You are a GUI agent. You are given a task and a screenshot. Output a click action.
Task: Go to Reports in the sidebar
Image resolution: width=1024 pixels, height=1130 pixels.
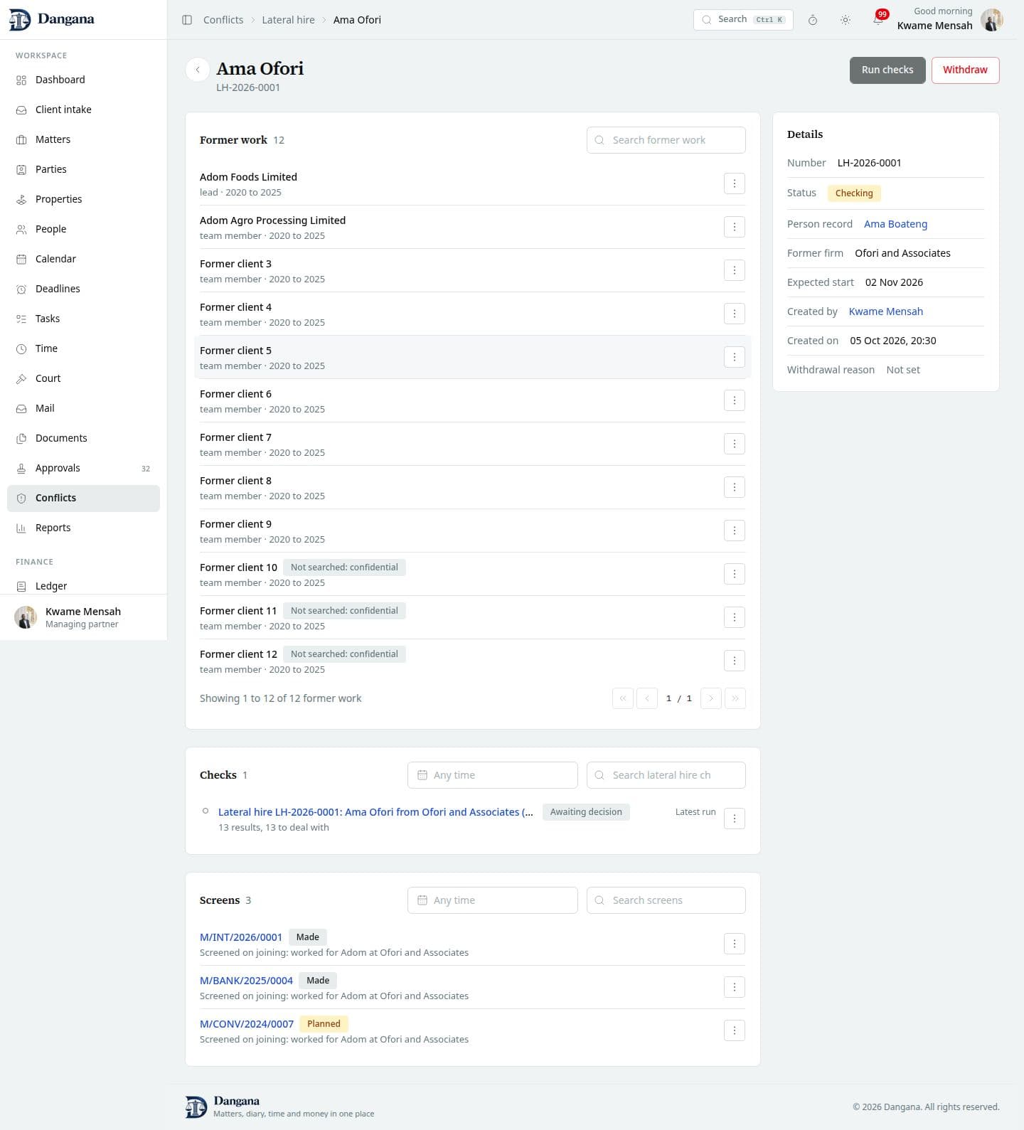(83, 528)
